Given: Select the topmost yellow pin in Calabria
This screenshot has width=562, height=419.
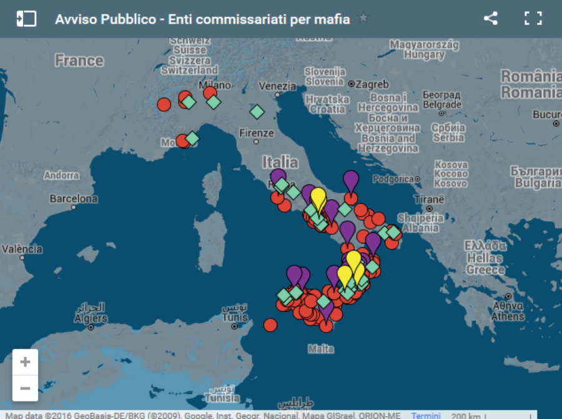Looking at the screenshot, I should pyautogui.click(x=353, y=261).
